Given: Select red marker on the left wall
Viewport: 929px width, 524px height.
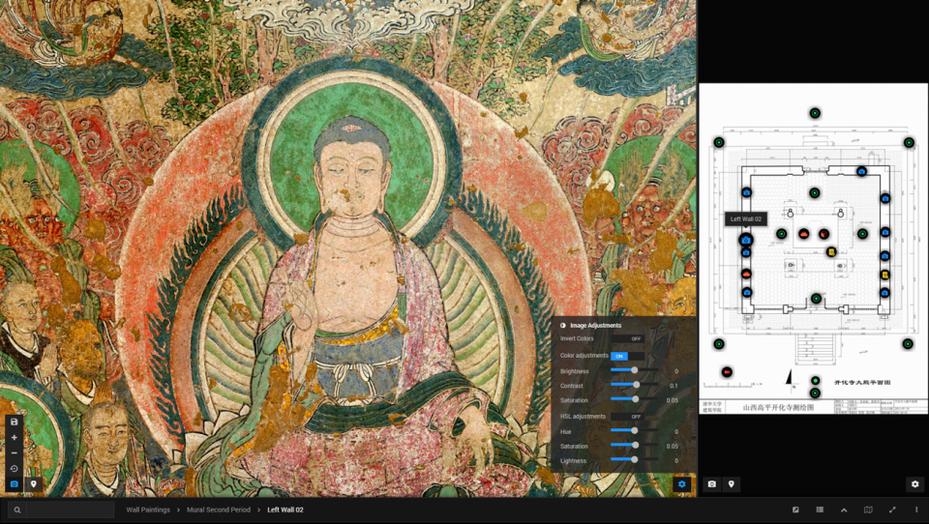Looking at the screenshot, I should pos(746,275).
